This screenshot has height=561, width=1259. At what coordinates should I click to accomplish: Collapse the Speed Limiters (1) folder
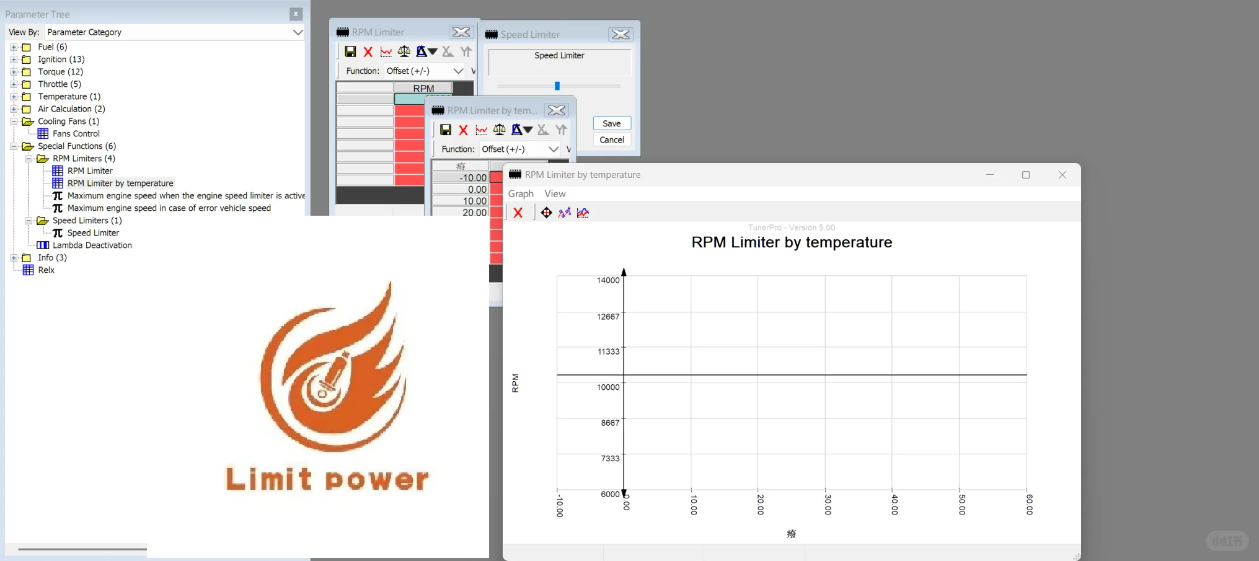[x=29, y=220]
